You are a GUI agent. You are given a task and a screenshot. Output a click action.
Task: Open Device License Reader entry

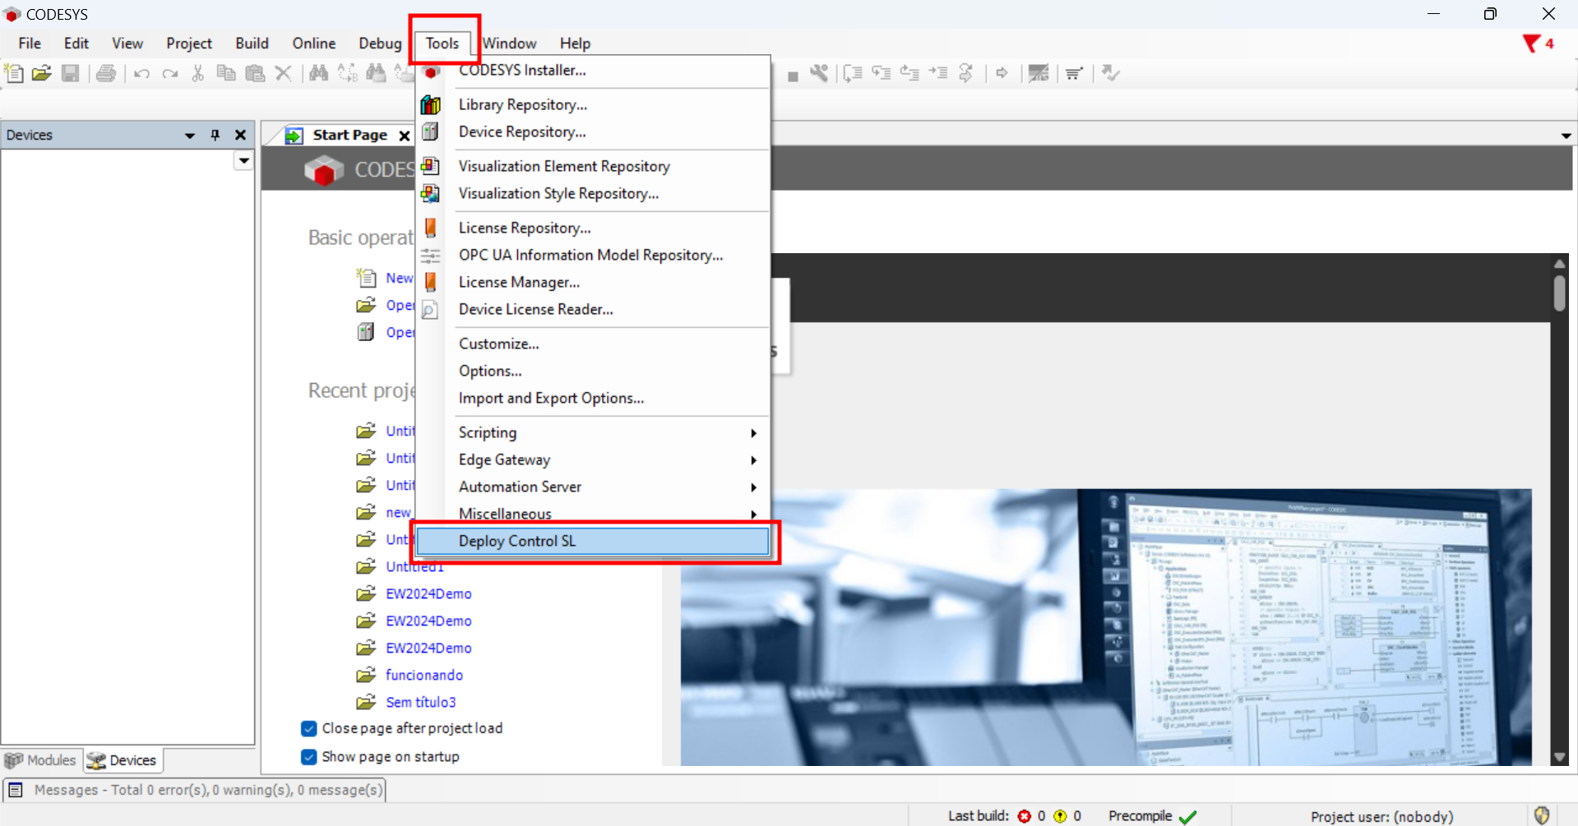pos(592,309)
